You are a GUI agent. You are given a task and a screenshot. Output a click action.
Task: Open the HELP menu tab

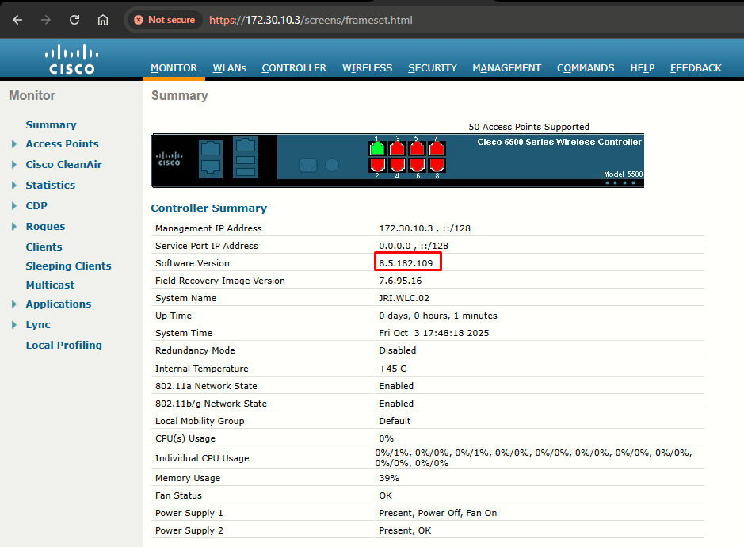click(x=642, y=68)
